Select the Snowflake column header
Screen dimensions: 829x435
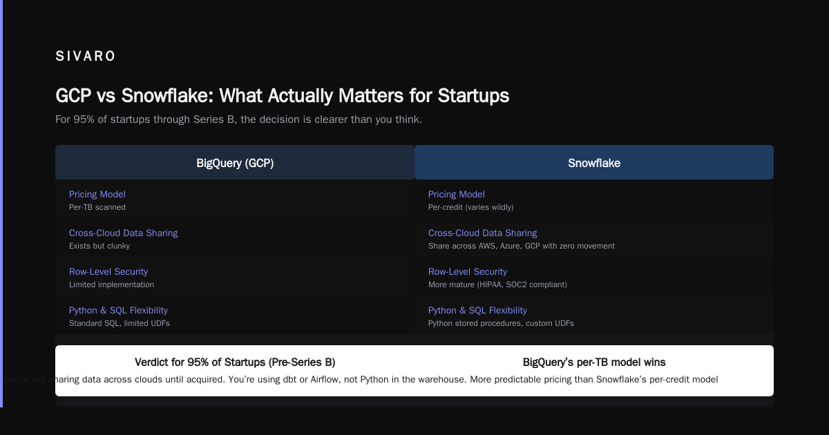tap(594, 163)
